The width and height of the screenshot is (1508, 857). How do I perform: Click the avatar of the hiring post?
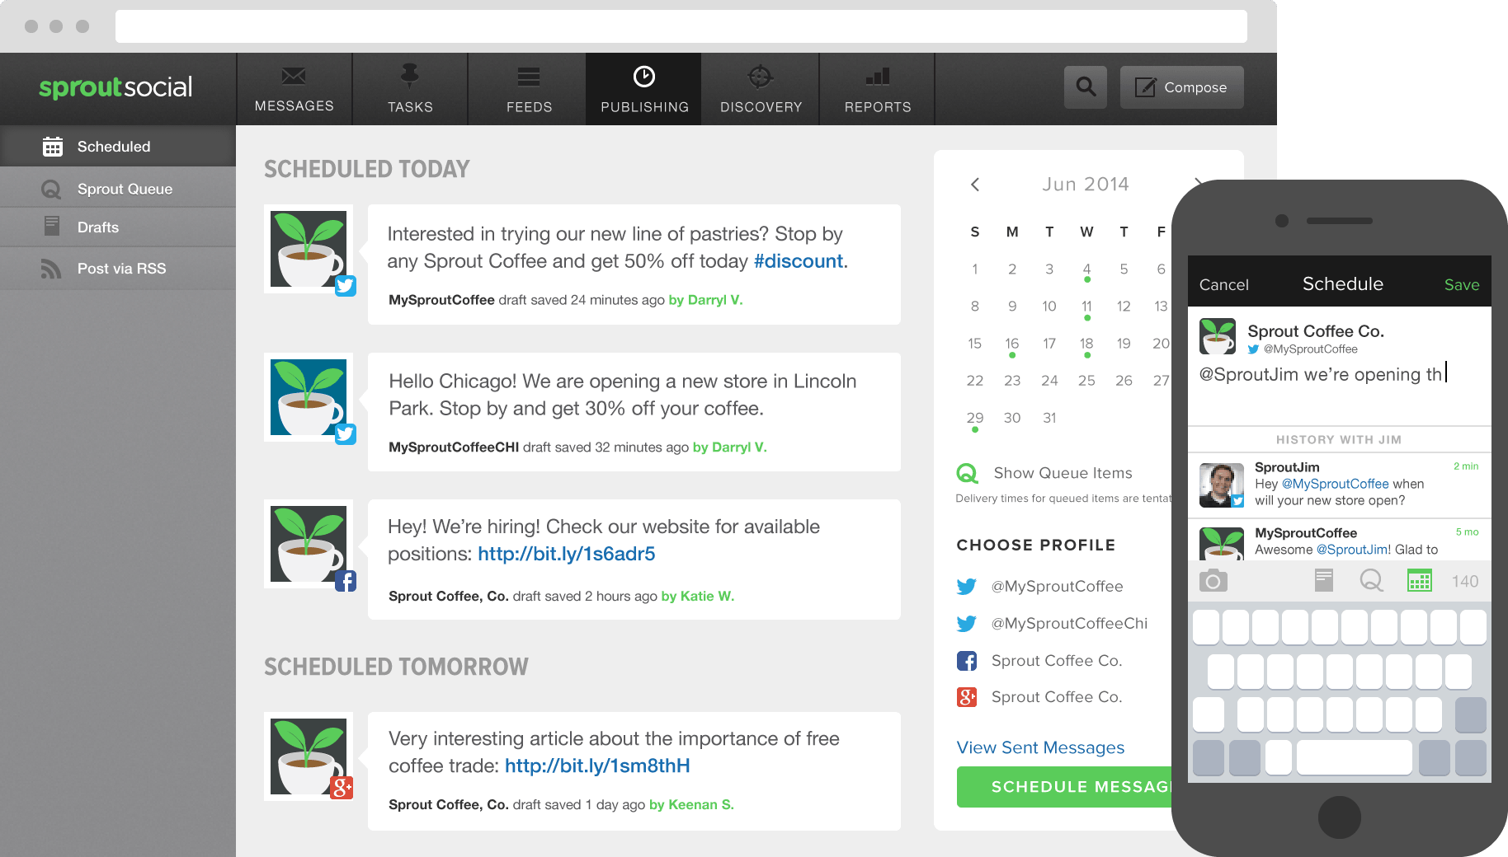click(309, 544)
